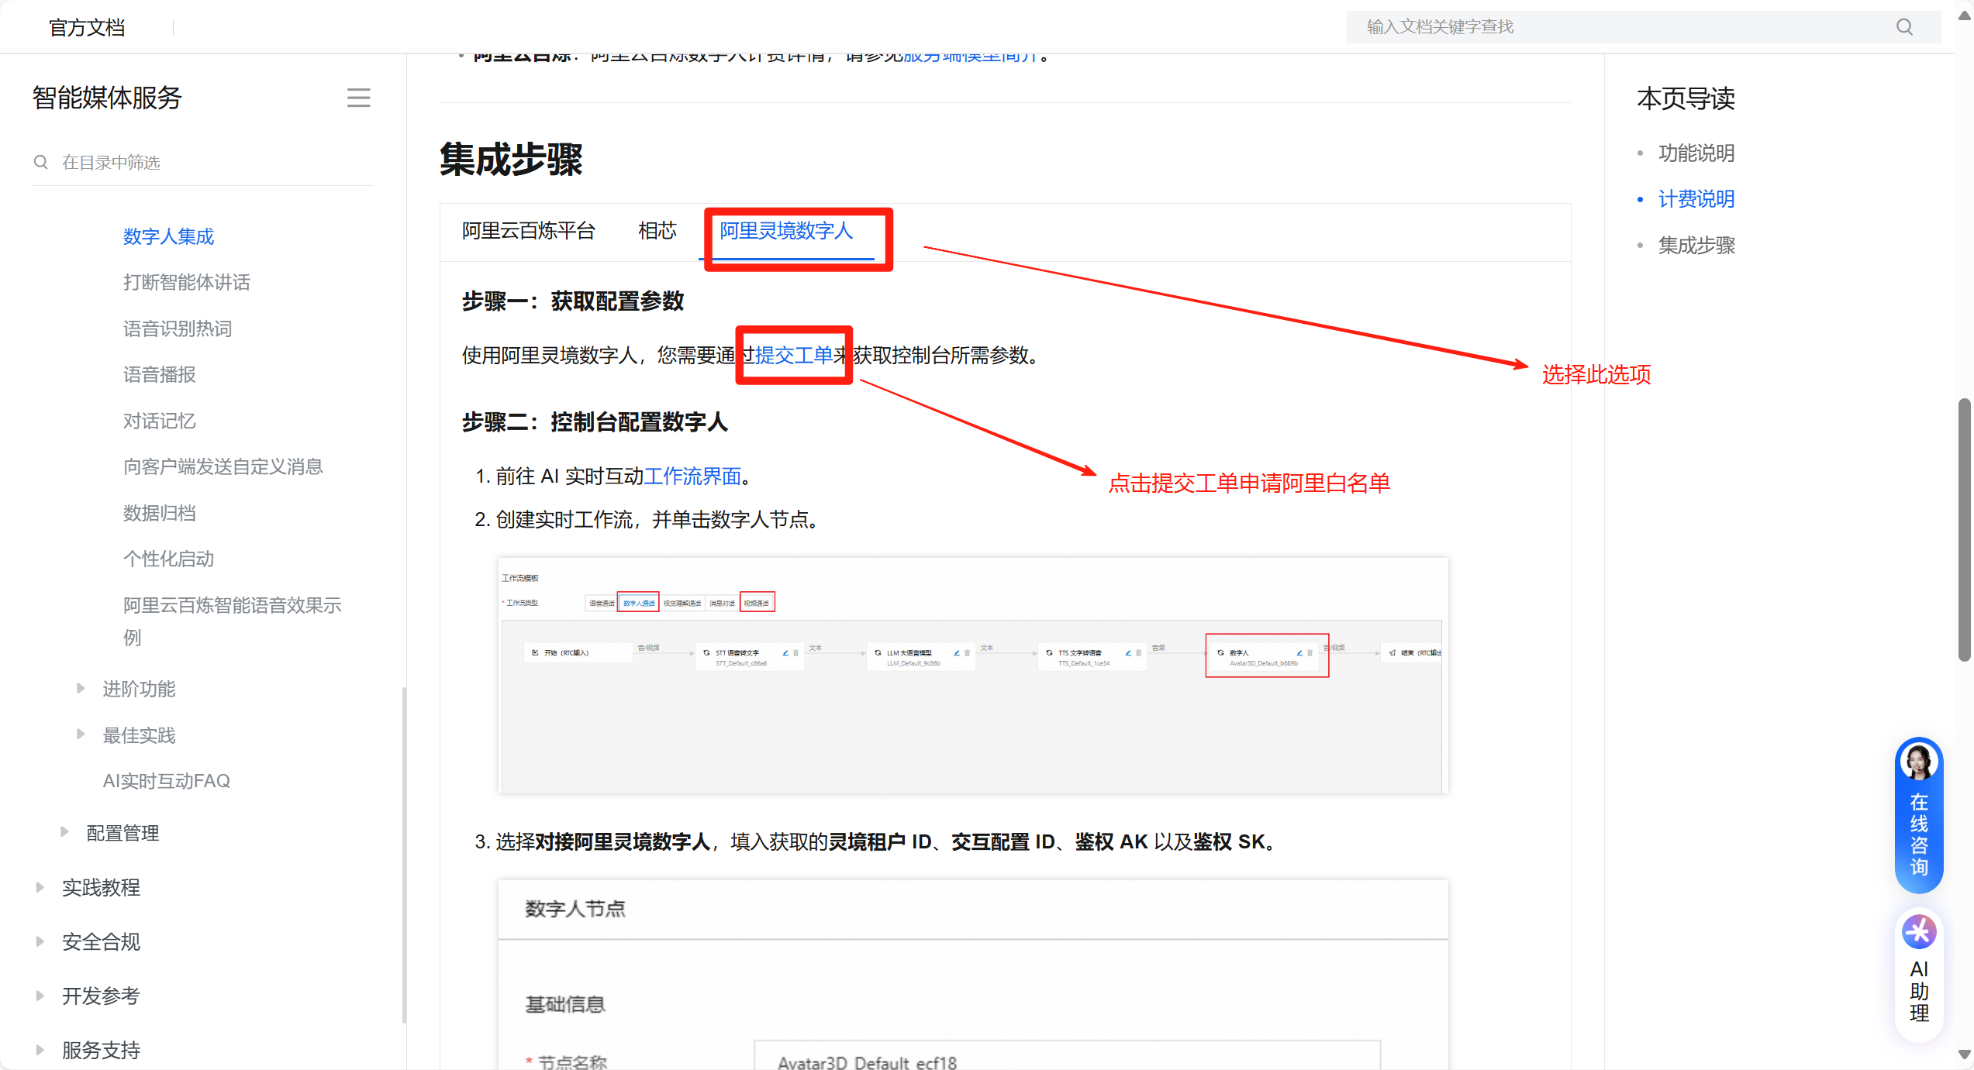The height and width of the screenshot is (1070, 1974).
Task: Open 语音识别热词 in the sidebar
Action: point(178,329)
